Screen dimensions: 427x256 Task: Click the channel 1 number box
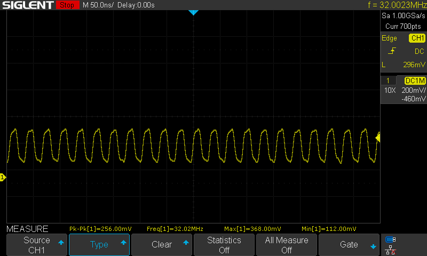click(x=388, y=81)
